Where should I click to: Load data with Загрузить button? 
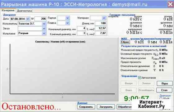pyautogui.click(x=106, y=107)
